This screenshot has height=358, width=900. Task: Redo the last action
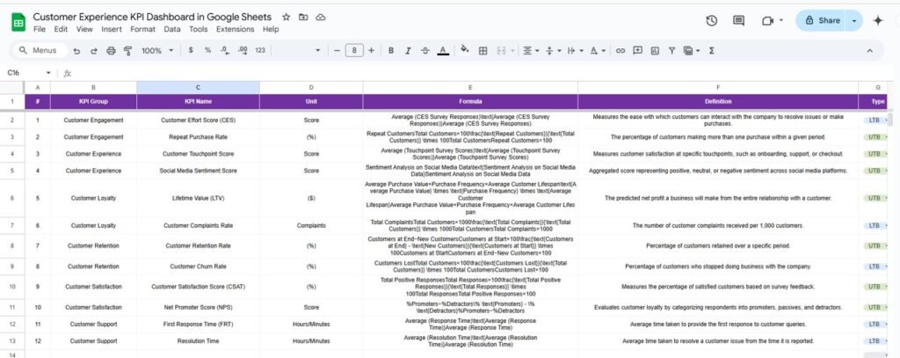coord(93,50)
